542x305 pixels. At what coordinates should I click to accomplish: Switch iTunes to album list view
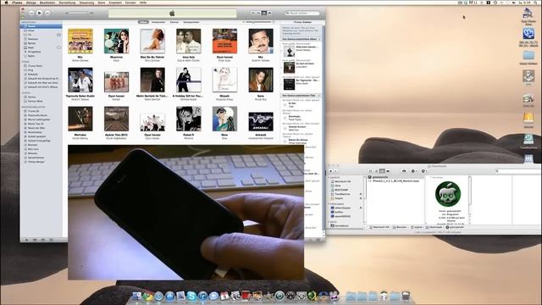pyautogui.click(x=258, y=13)
